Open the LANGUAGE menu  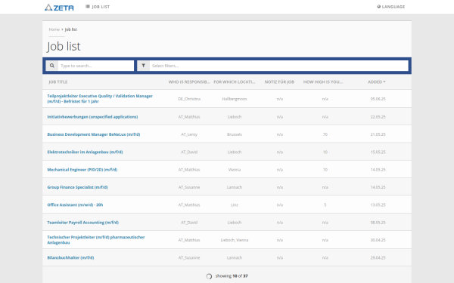(391, 7)
